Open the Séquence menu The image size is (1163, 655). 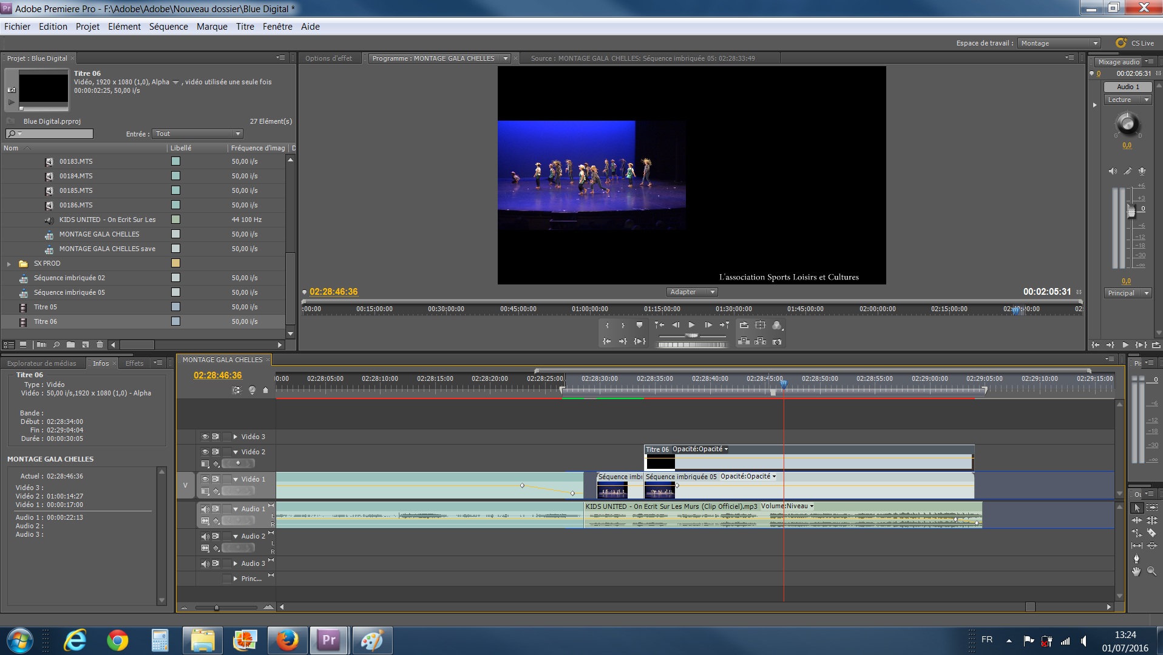(x=169, y=27)
